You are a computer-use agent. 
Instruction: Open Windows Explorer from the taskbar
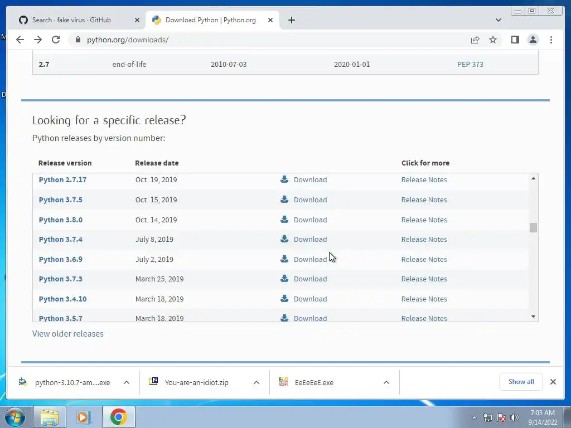click(50, 417)
